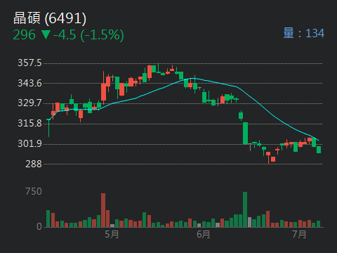Click the 357.5 price axis label
Viewport: 337px width, 253px height.
pyautogui.click(x=29, y=63)
